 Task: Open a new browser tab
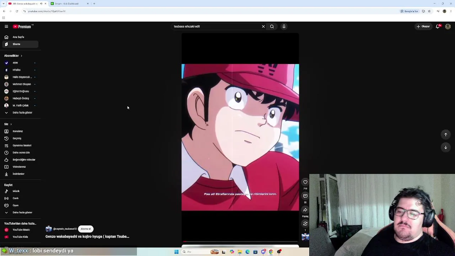point(94,4)
